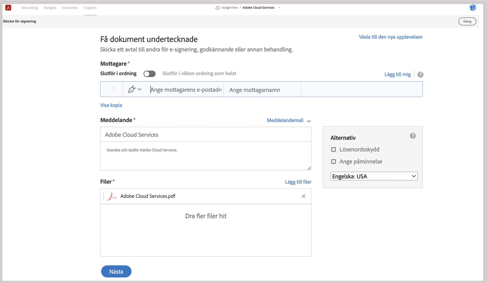Open help for the Mottagare section
The image size is (487, 283).
(x=420, y=75)
